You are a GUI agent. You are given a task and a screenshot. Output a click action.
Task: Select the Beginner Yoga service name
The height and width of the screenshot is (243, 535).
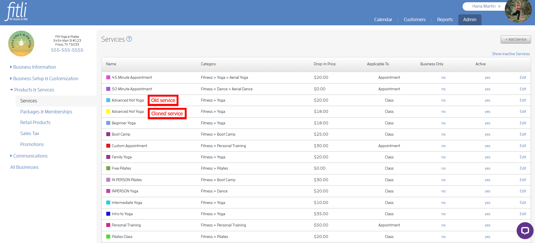click(123, 123)
